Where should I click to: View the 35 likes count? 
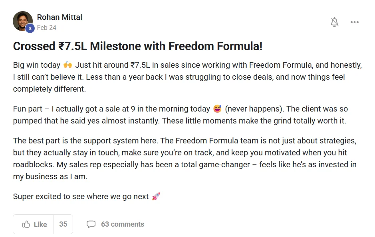pyautogui.click(x=63, y=224)
